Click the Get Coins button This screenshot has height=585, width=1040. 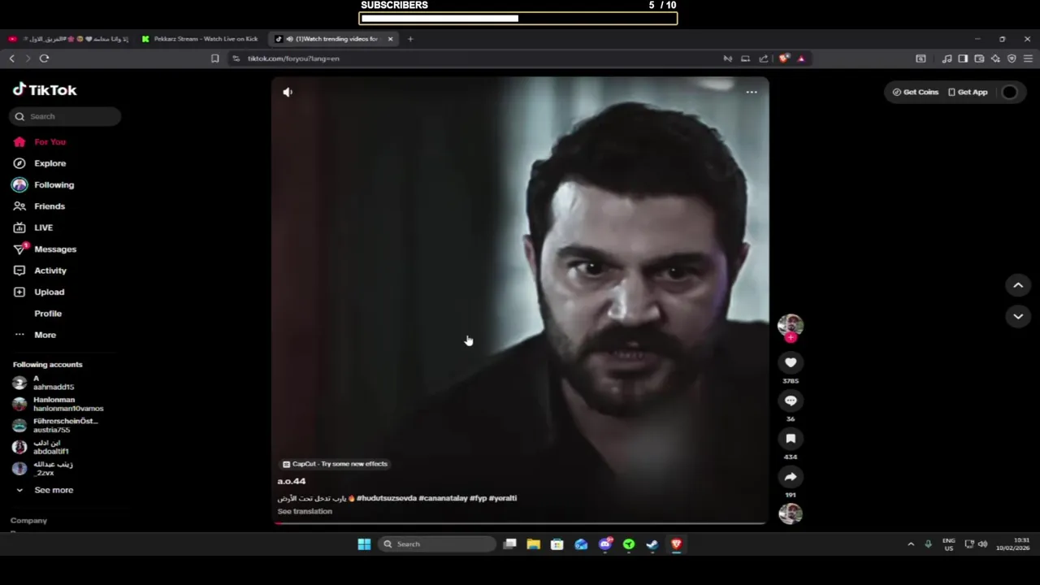916,93
